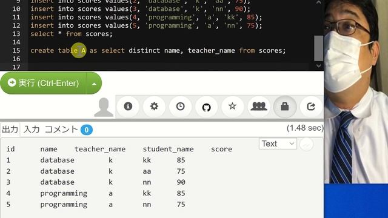Click student name 'aa' in output

pos(147,171)
